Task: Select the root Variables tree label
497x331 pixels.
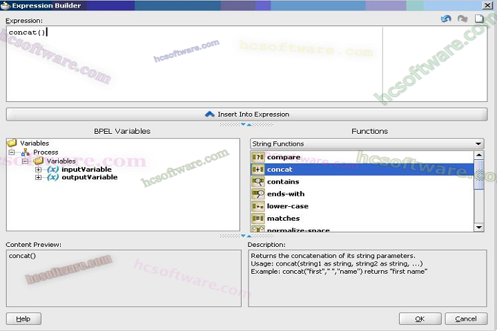Action: (35, 143)
